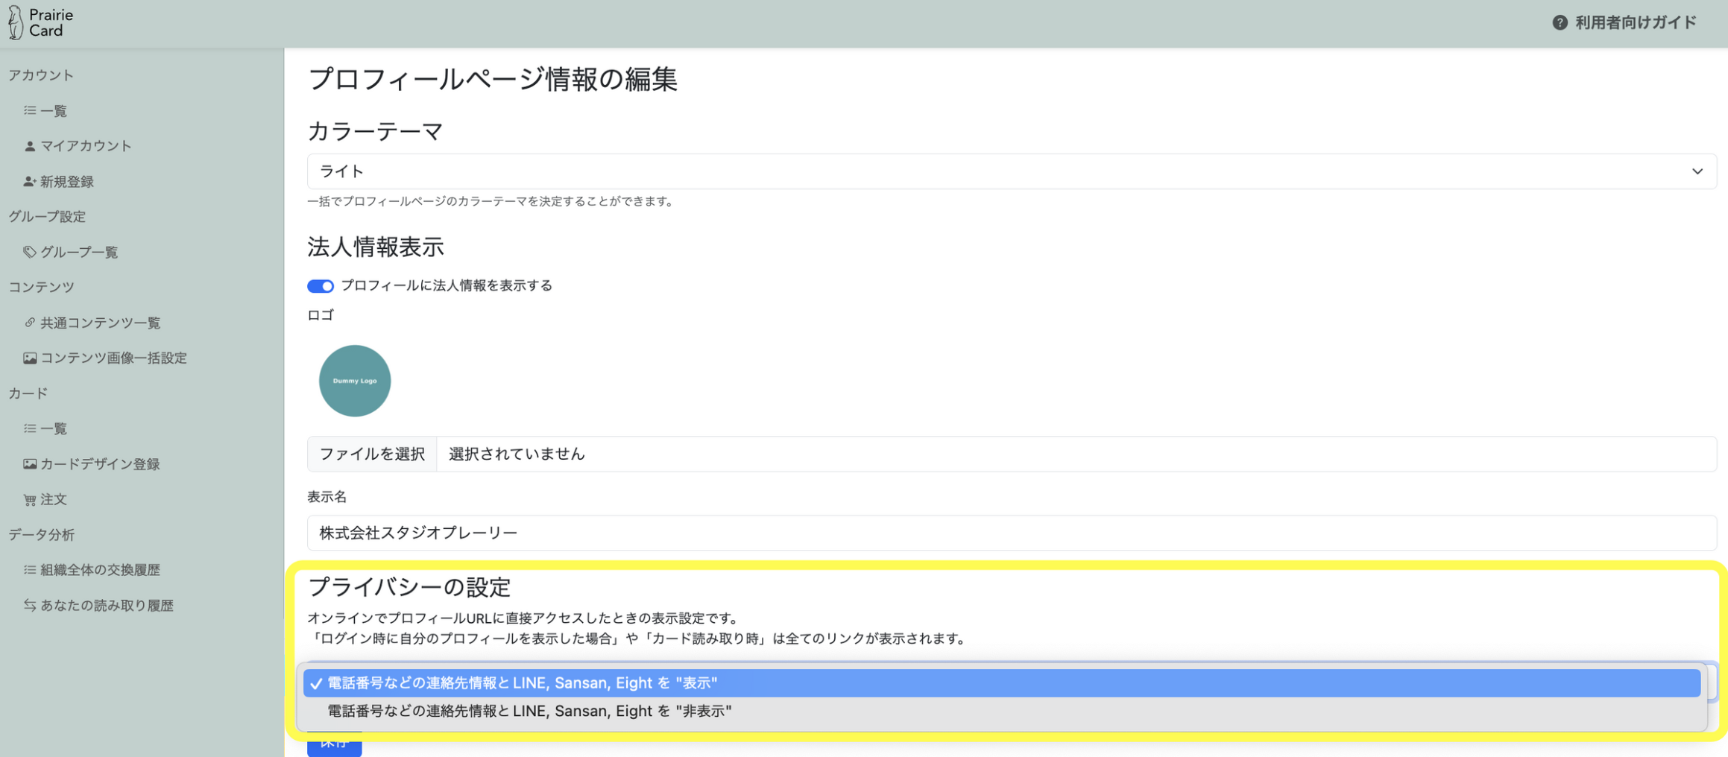Click アカウント sidebar heading
The height and width of the screenshot is (757, 1728).
(x=41, y=75)
